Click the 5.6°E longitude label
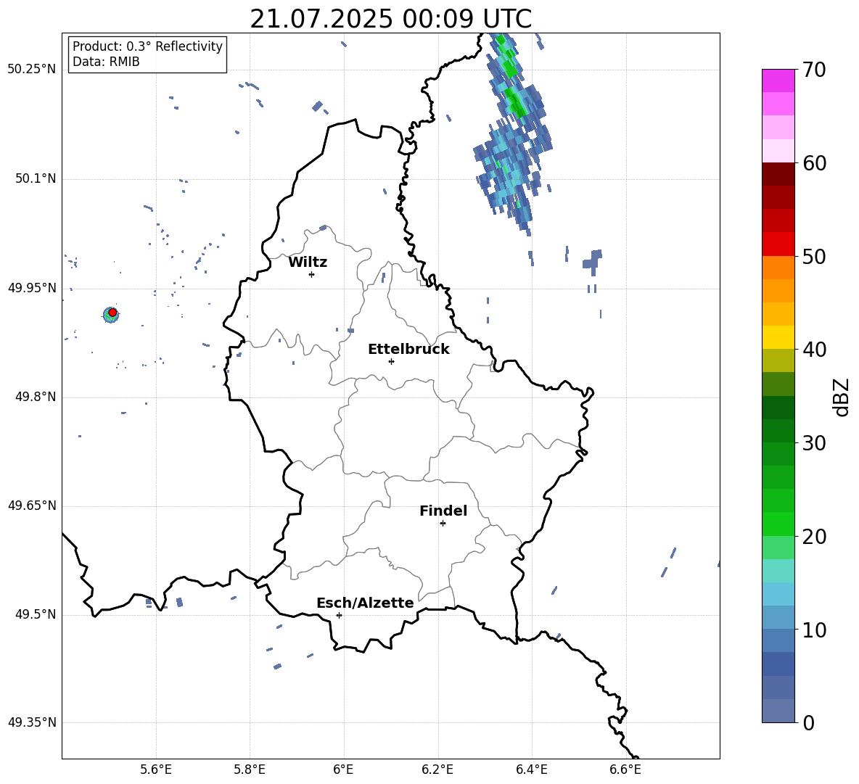Screen dimensions: 859x784 [x=156, y=769]
